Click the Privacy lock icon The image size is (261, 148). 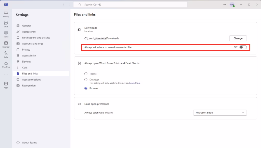[18, 50]
